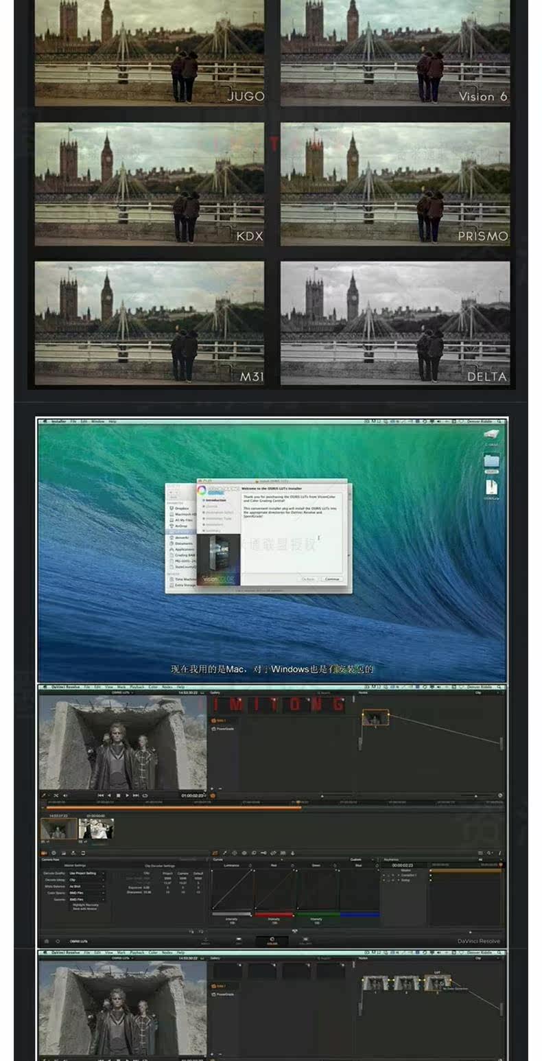Click the JUGO look preview image
This screenshot has width=542, height=1061.
click(150, 53)
